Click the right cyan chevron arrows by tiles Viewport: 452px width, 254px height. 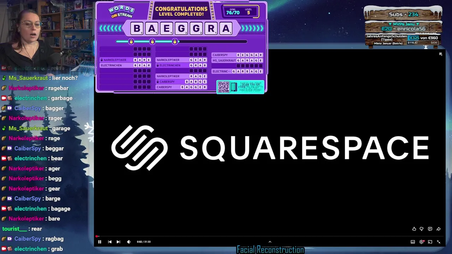(252, 28)
